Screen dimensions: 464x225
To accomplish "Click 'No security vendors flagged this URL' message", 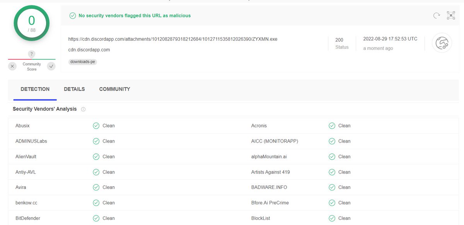I will click(135, 15).
